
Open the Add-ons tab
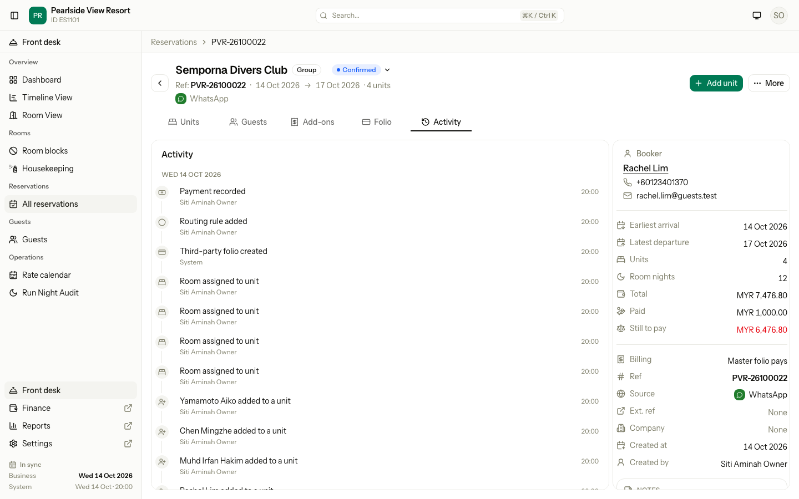coord(312,122)
